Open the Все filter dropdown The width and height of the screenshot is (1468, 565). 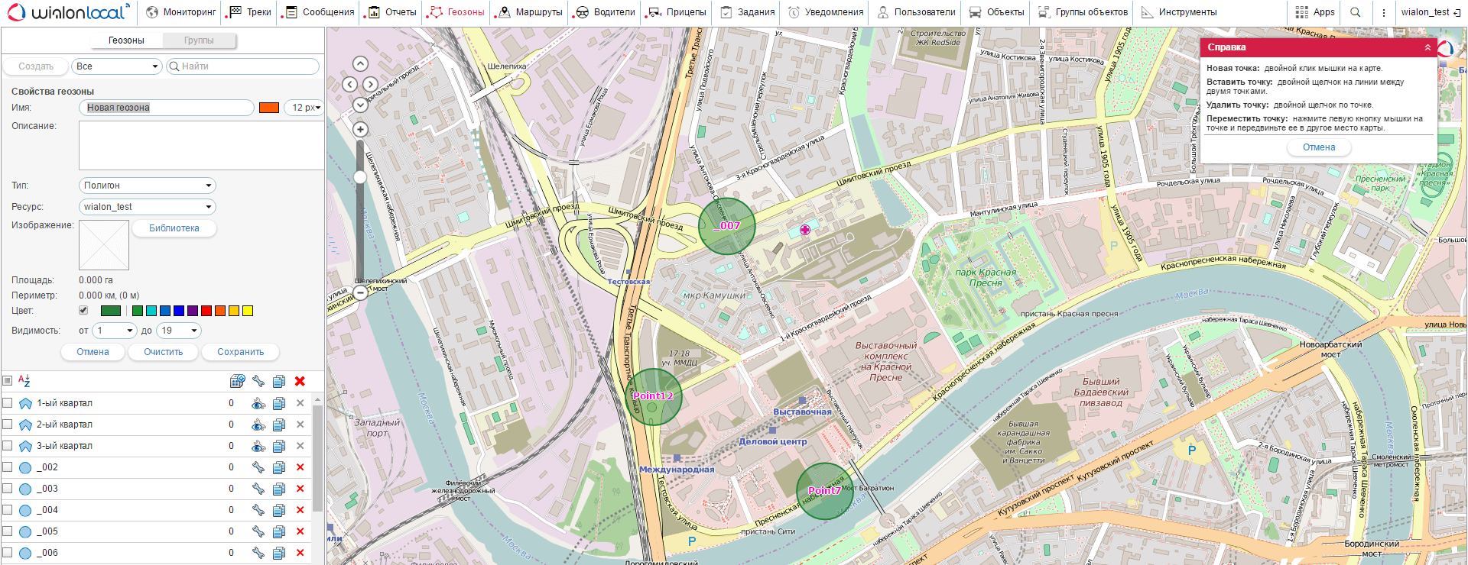tap(116, 66)
